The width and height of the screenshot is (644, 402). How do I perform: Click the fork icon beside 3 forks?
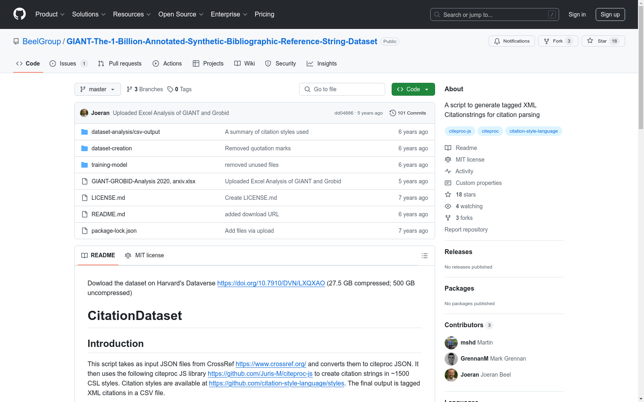(448, 218)
